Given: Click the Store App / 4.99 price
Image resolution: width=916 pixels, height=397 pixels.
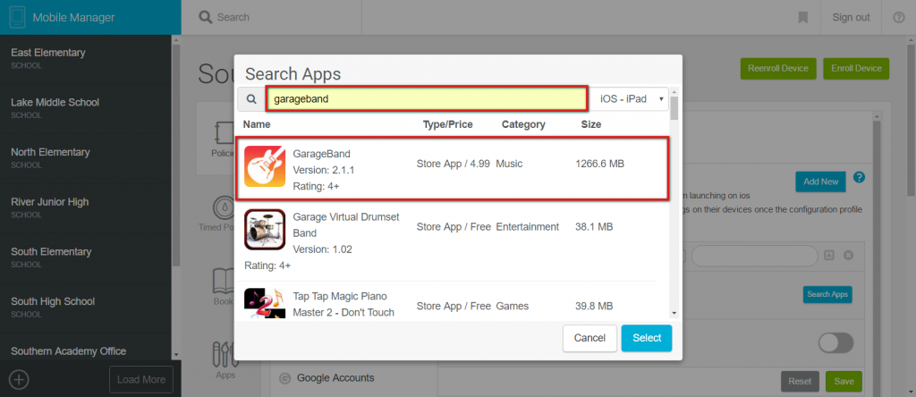Looking at the screenshot, I should coord(453,164).
